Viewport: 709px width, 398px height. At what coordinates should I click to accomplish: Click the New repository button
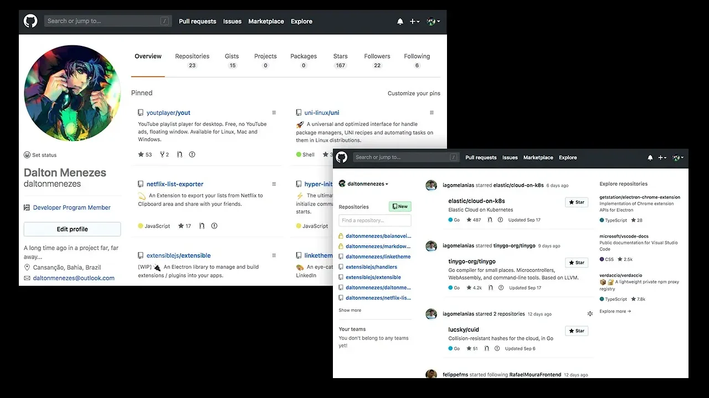400,206
